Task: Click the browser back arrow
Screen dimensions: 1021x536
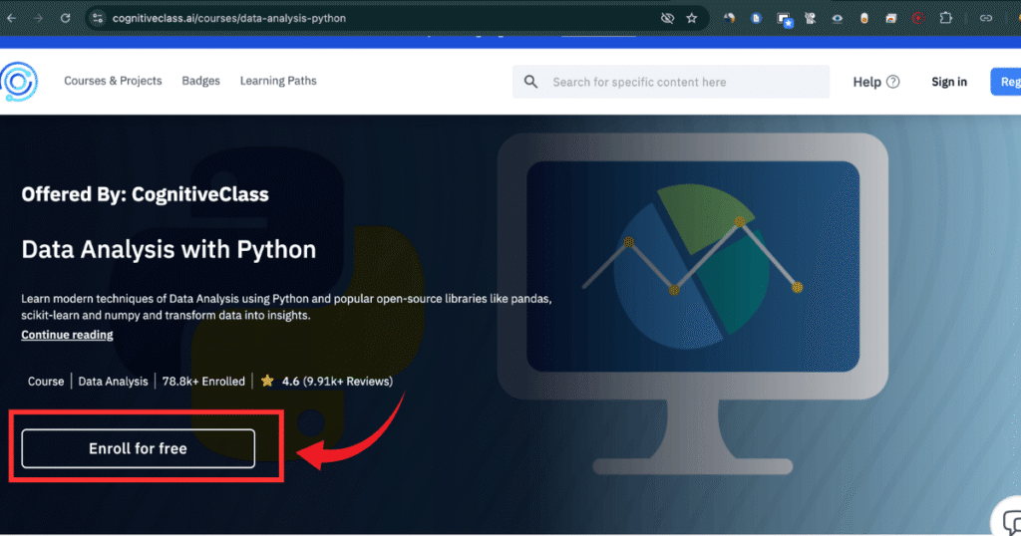Action: pos(13,18)
